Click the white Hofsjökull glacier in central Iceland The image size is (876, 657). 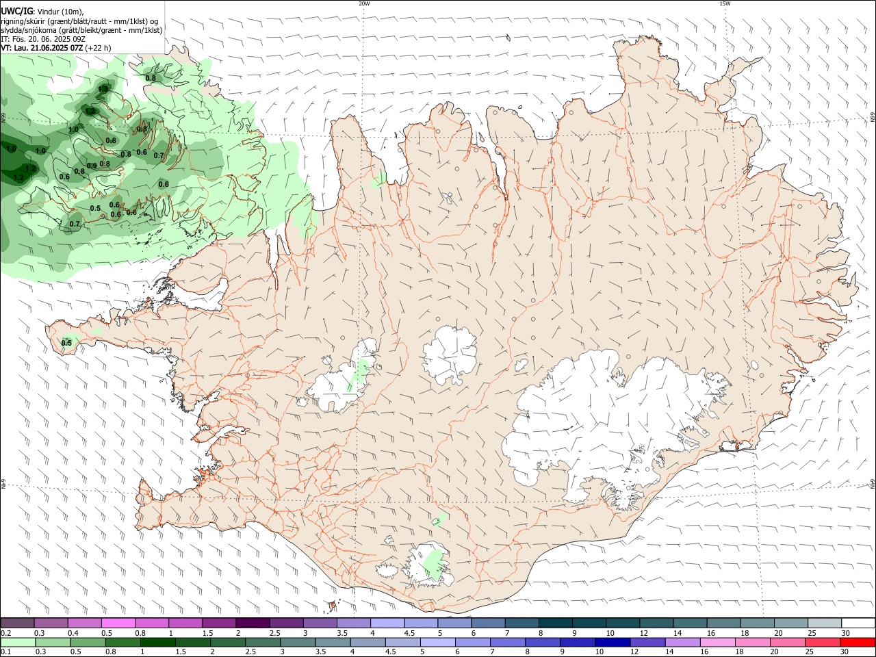coord(450,355)
